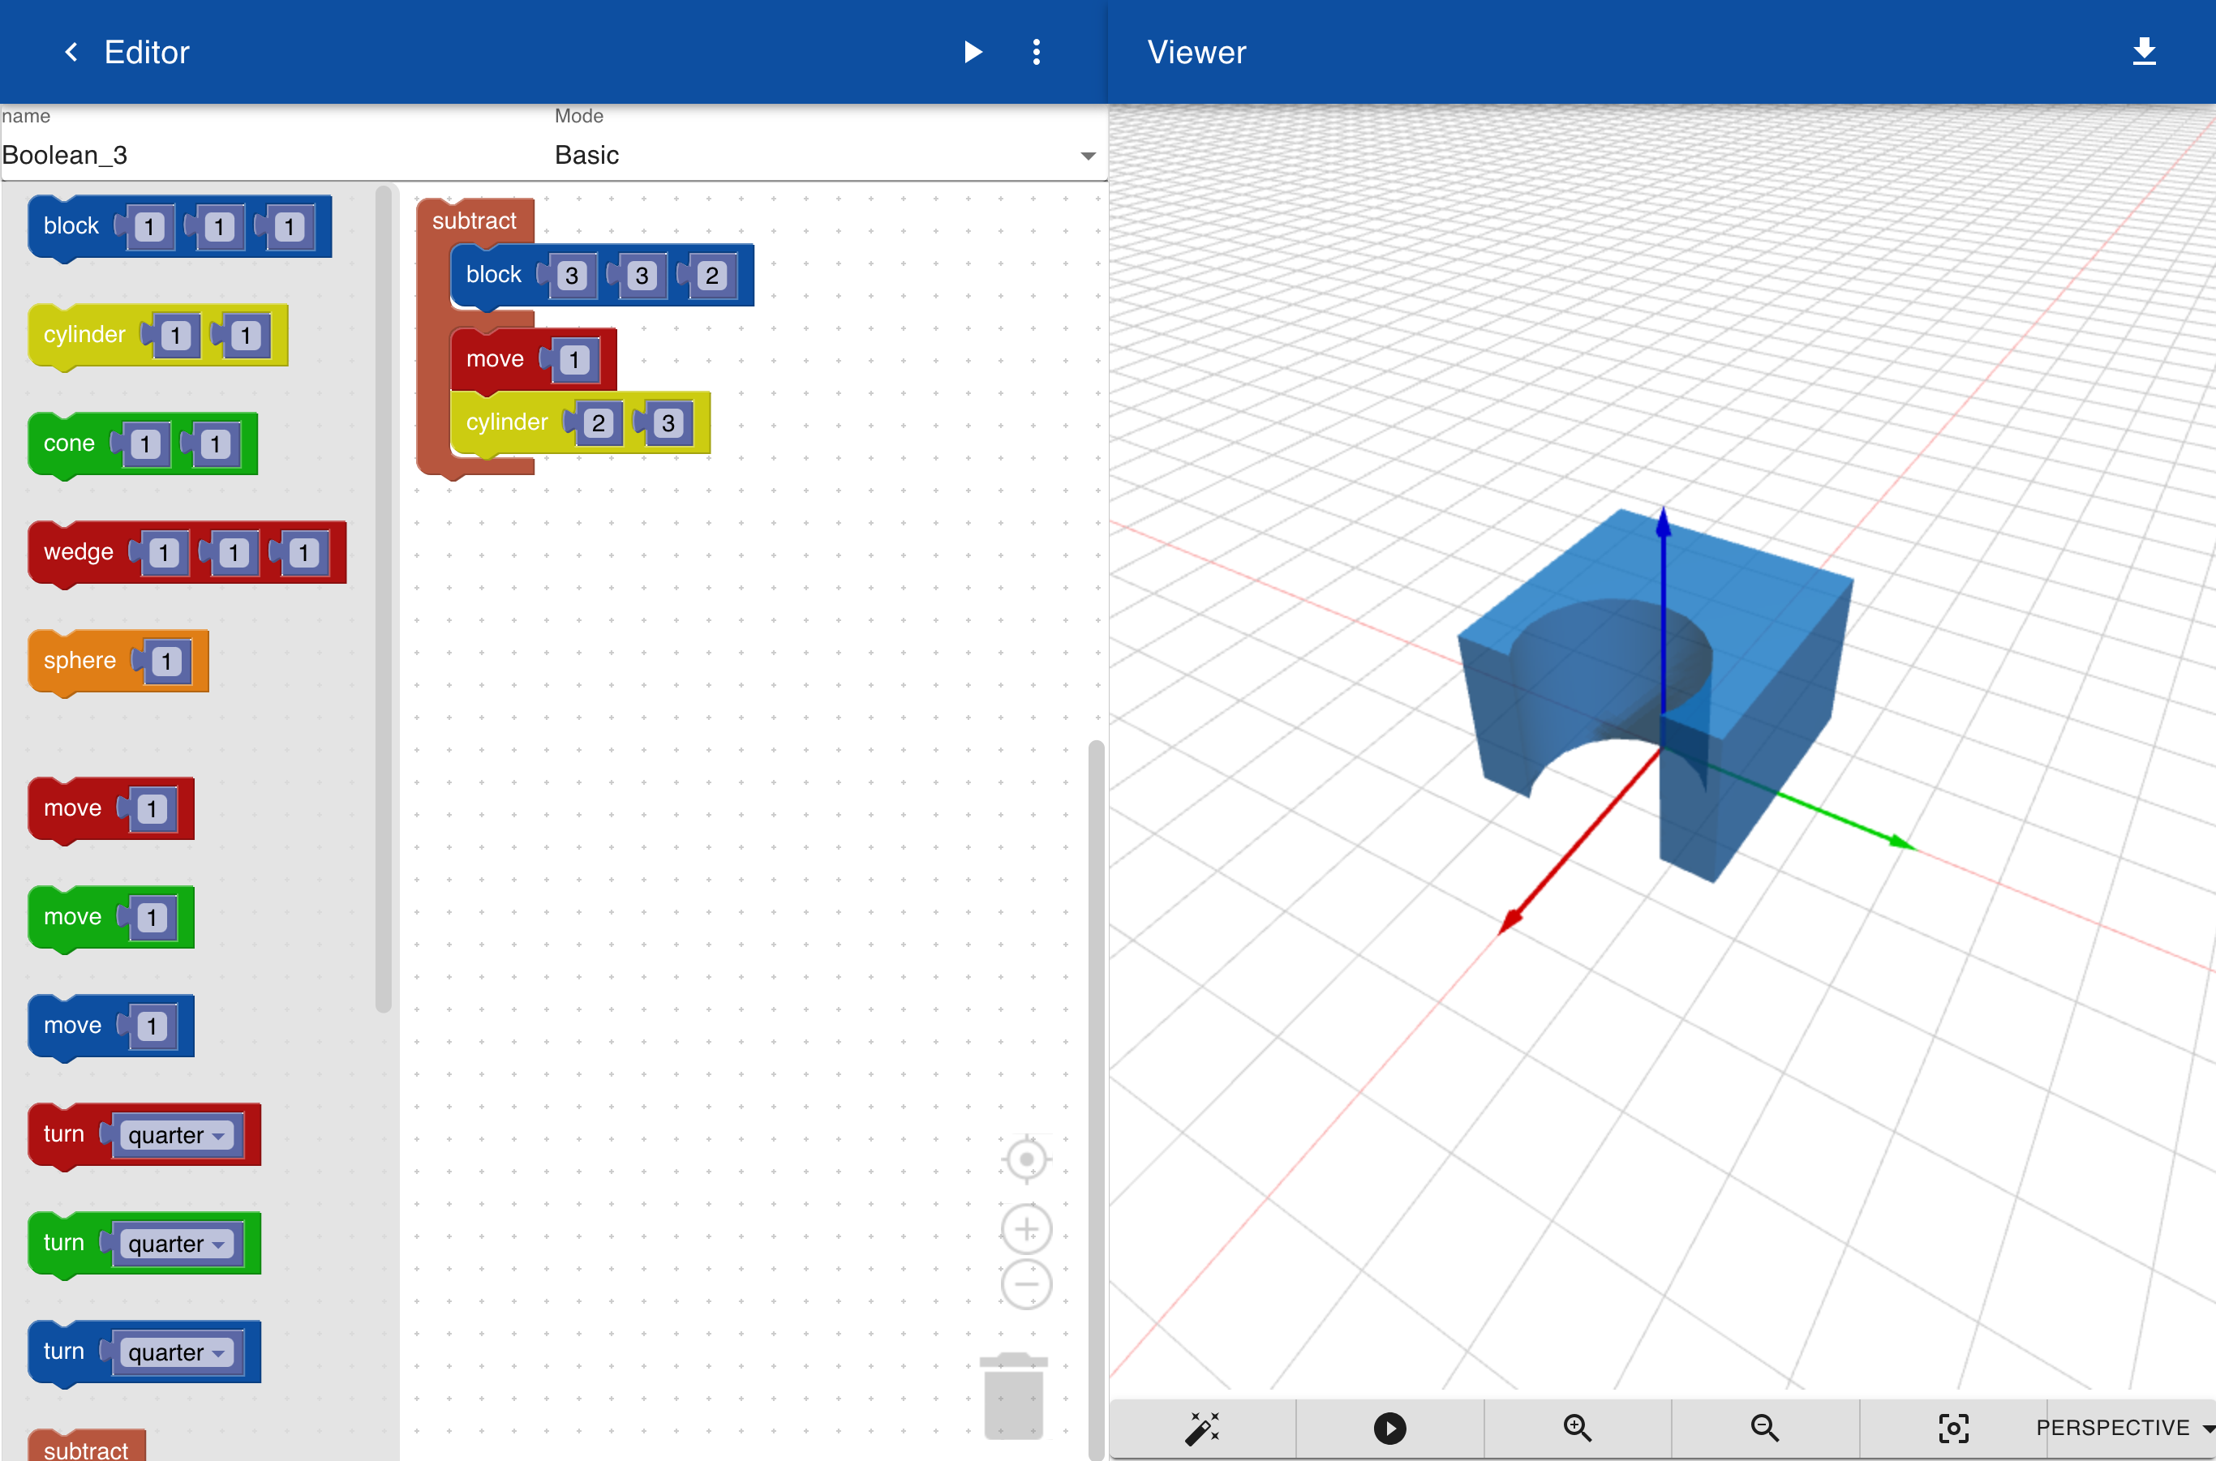Click the workspace vertical scrollbar
The width and height of the screenshot is (2216, 1461).
point(1097,1099)
